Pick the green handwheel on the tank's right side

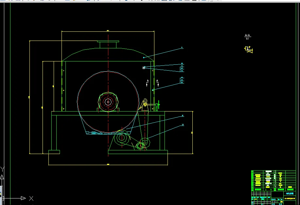coord(158,105)
